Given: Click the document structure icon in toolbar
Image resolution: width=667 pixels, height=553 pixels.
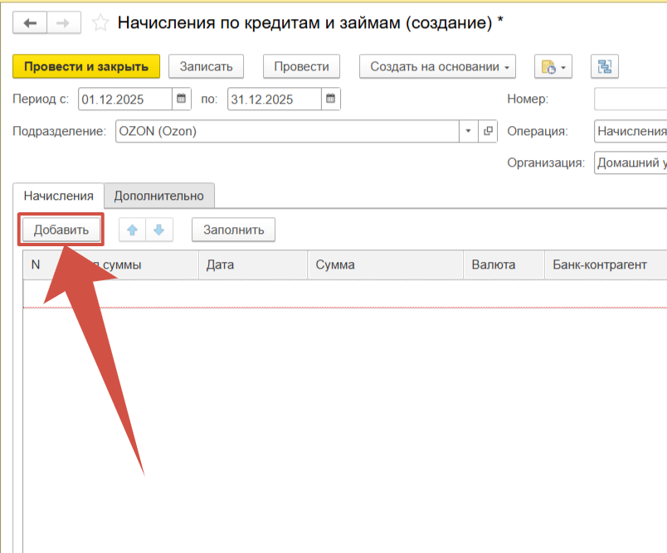Looking at the screenshot, I should click(605, 67).
